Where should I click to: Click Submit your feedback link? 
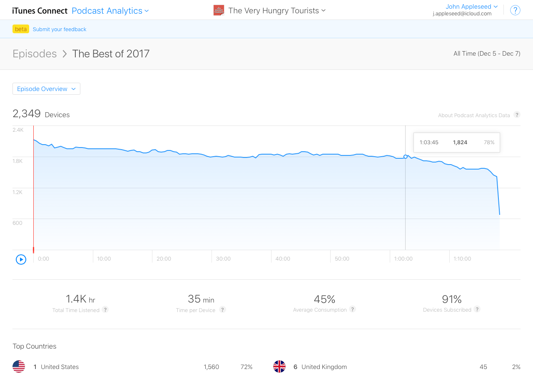coord(60,29)
